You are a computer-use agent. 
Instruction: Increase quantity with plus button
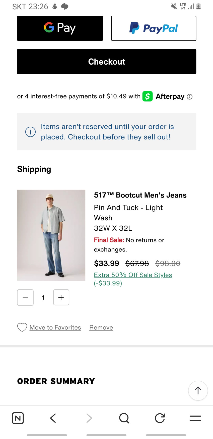pos(61,298)
